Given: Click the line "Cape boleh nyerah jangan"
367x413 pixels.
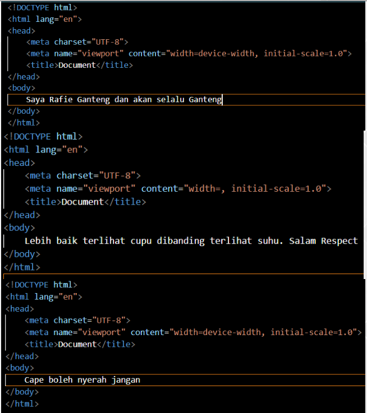Looking at the screenshot, I should tap(82, 380).
